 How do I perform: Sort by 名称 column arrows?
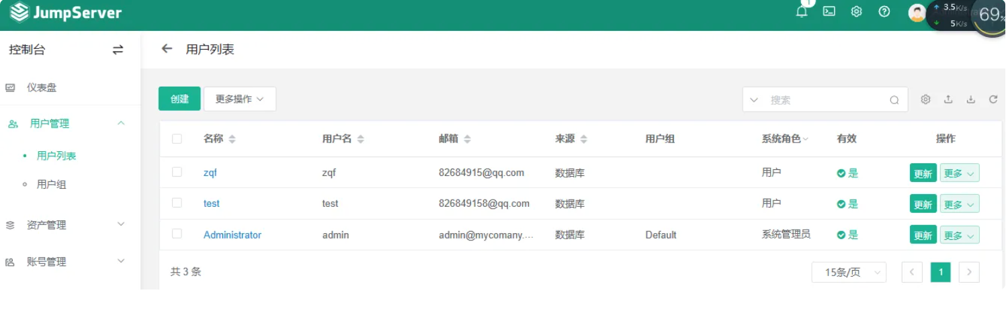233,139
